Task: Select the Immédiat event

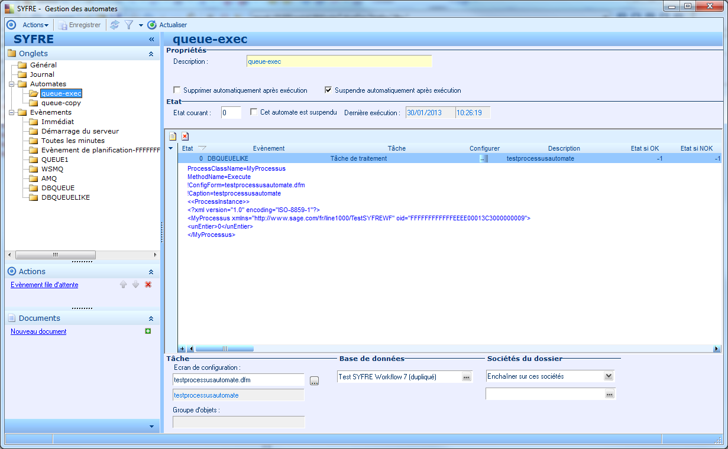Action: coord(57,122)
